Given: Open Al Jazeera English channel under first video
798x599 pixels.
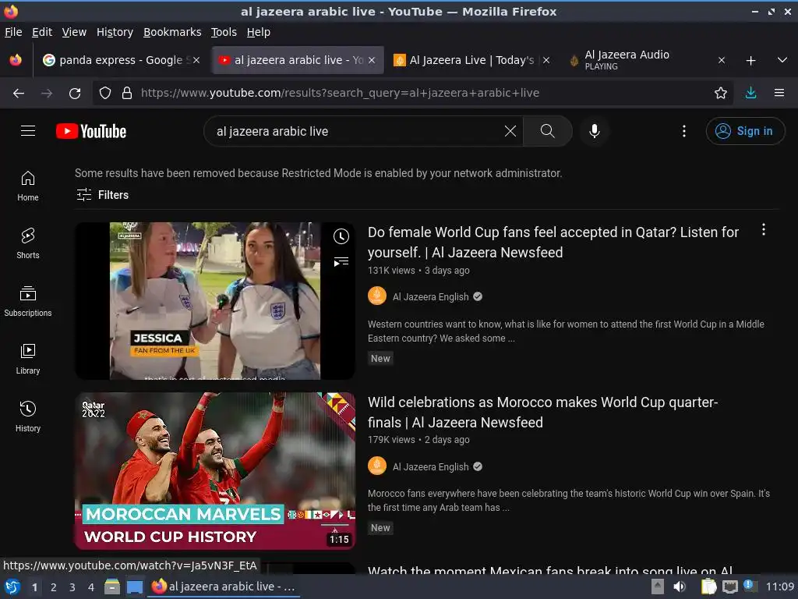Looking at the screenshot, I should [430, 296].
